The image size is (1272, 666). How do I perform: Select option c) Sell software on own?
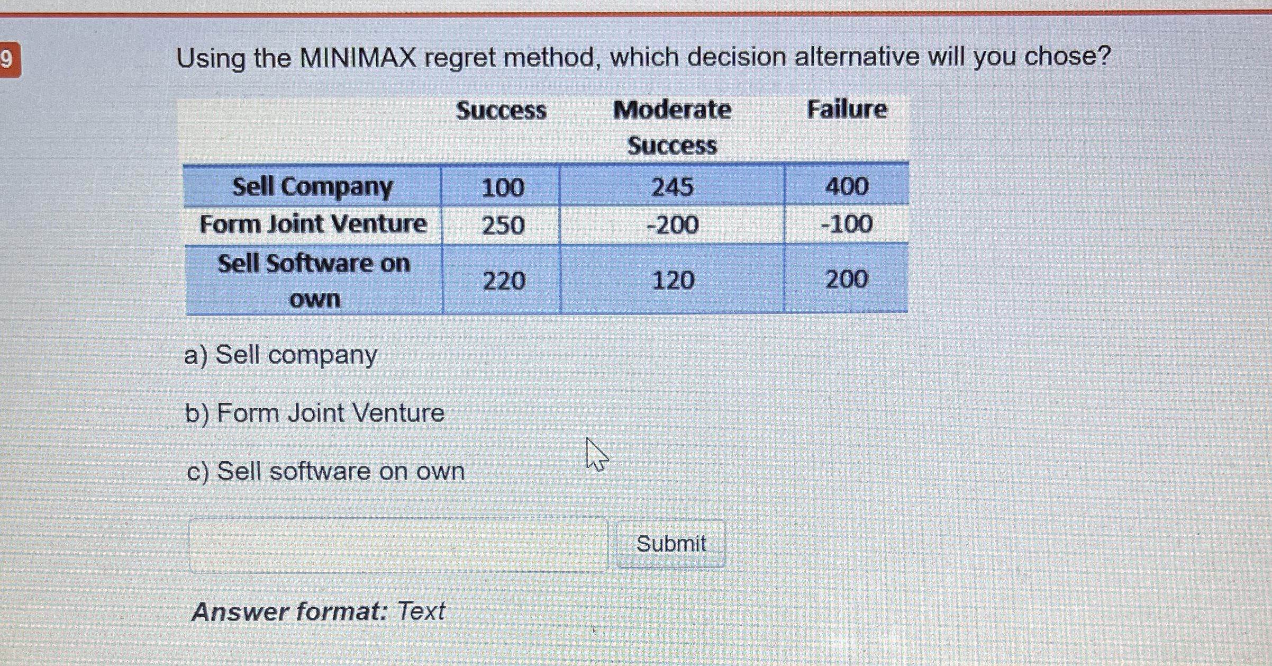pyautogui.click(x=326, y=471)
